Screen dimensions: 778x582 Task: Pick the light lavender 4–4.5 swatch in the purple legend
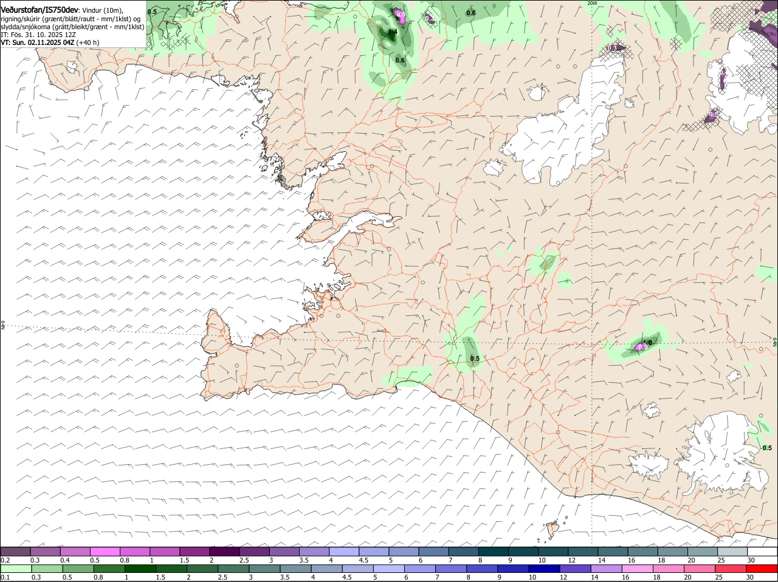[343, 551]
